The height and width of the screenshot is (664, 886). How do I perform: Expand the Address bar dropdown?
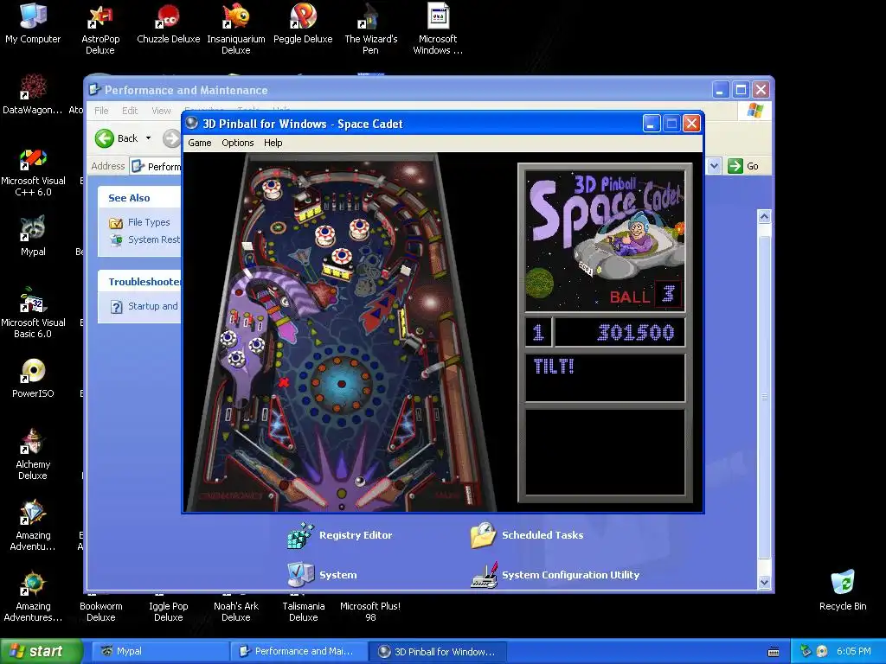click(714, 166)
